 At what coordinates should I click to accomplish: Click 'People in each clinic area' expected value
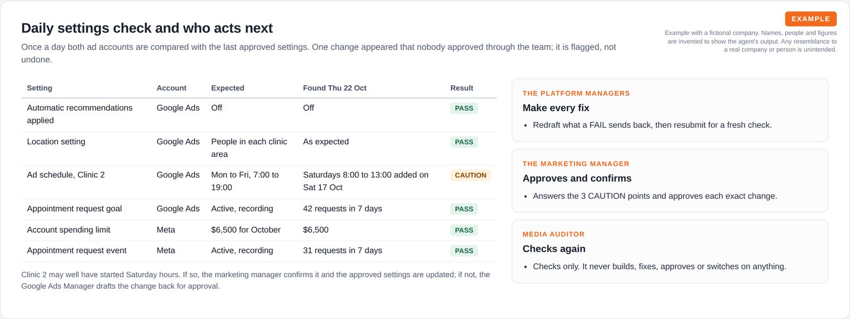coord(249,148)
